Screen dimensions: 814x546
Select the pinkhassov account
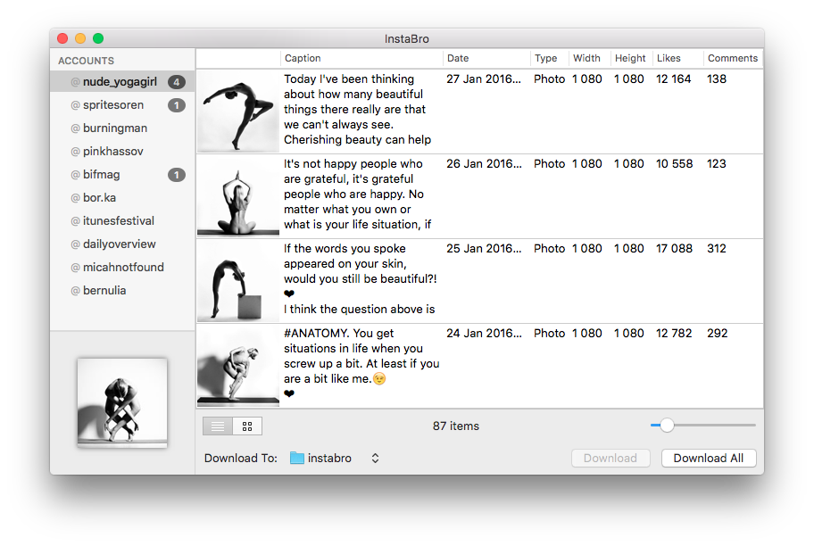click(122, 151)
